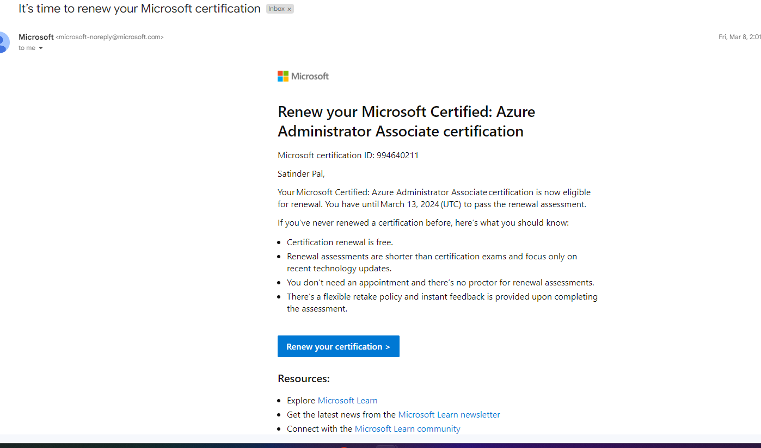This screenshot has height=448, width=761.
Task: Click the email subject 'It's time to renew'
Action: pyautogui.click(x=139, y=9)
